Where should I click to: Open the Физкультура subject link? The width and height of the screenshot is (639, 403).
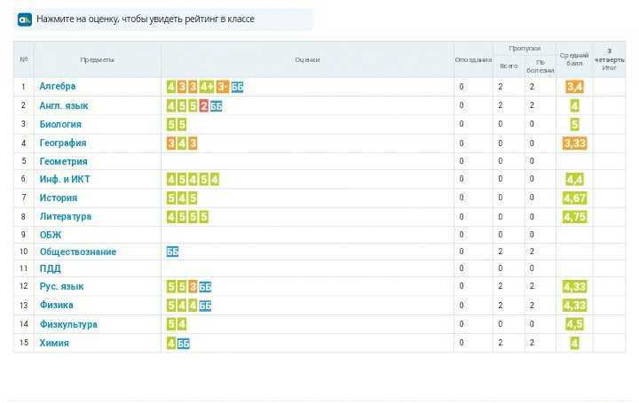pyautogui.click(x=68, y=324)
